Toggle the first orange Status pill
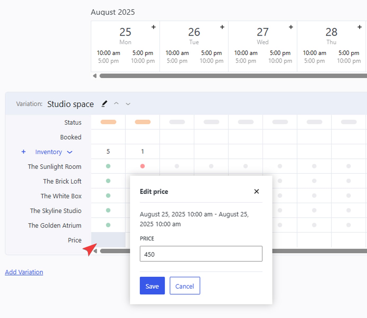367x318 pixels. [108, 122]
